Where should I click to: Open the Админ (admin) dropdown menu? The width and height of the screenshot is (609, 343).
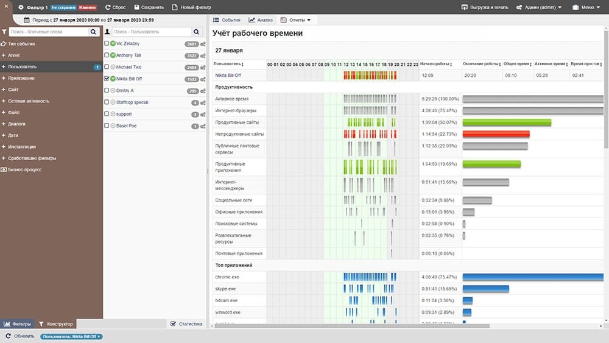[538, 7]
